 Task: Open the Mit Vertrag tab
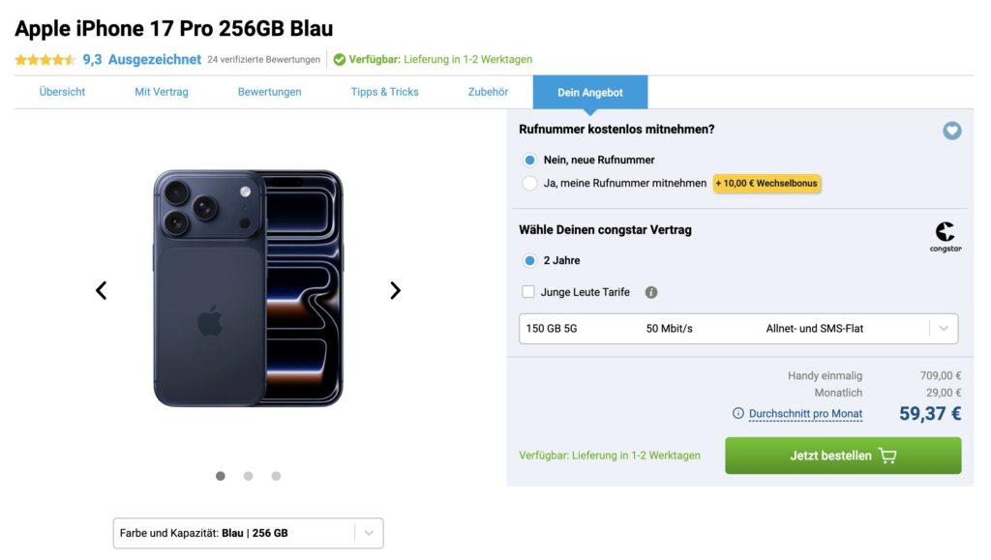(x=162, y=92)
